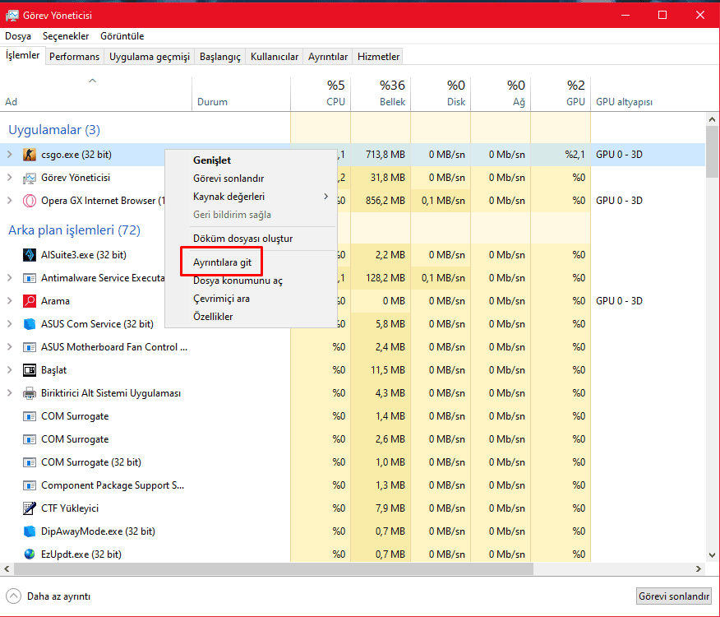Expand the csgo.exe process row
This screenshot has width=720, height=617.
pyautogui.click(x=10, y=155)
